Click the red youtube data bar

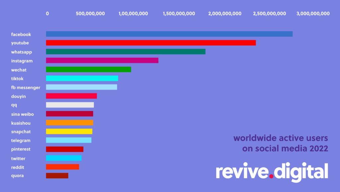(151, 43)
